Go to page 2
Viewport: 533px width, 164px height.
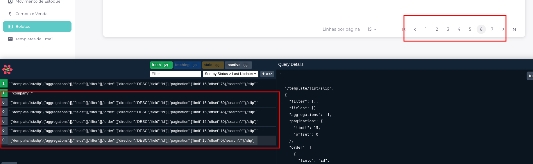tap(437, 29)
